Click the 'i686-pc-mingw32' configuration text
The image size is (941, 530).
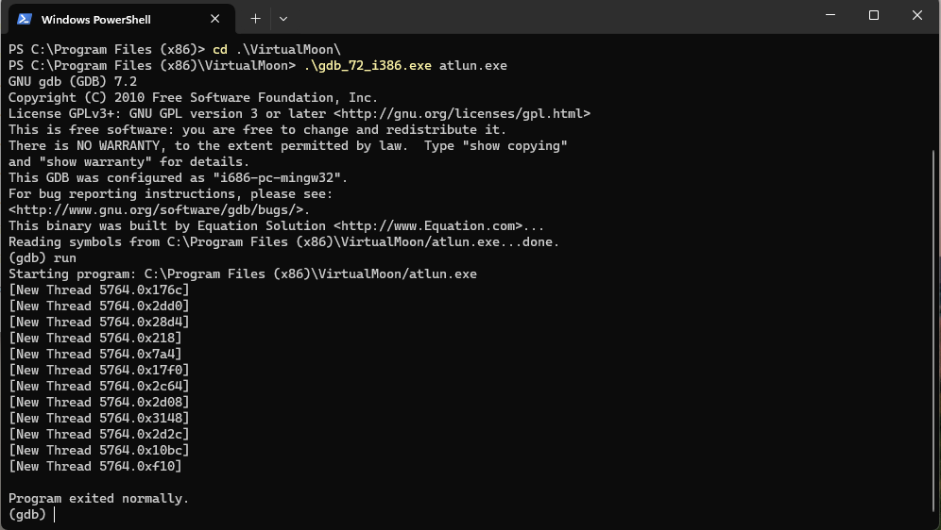coord(277,178)
